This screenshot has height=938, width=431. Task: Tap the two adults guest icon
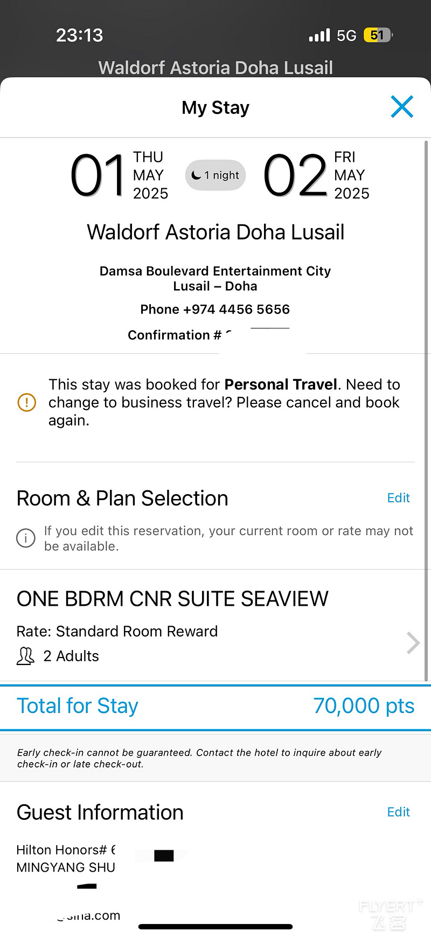(25, 656)
